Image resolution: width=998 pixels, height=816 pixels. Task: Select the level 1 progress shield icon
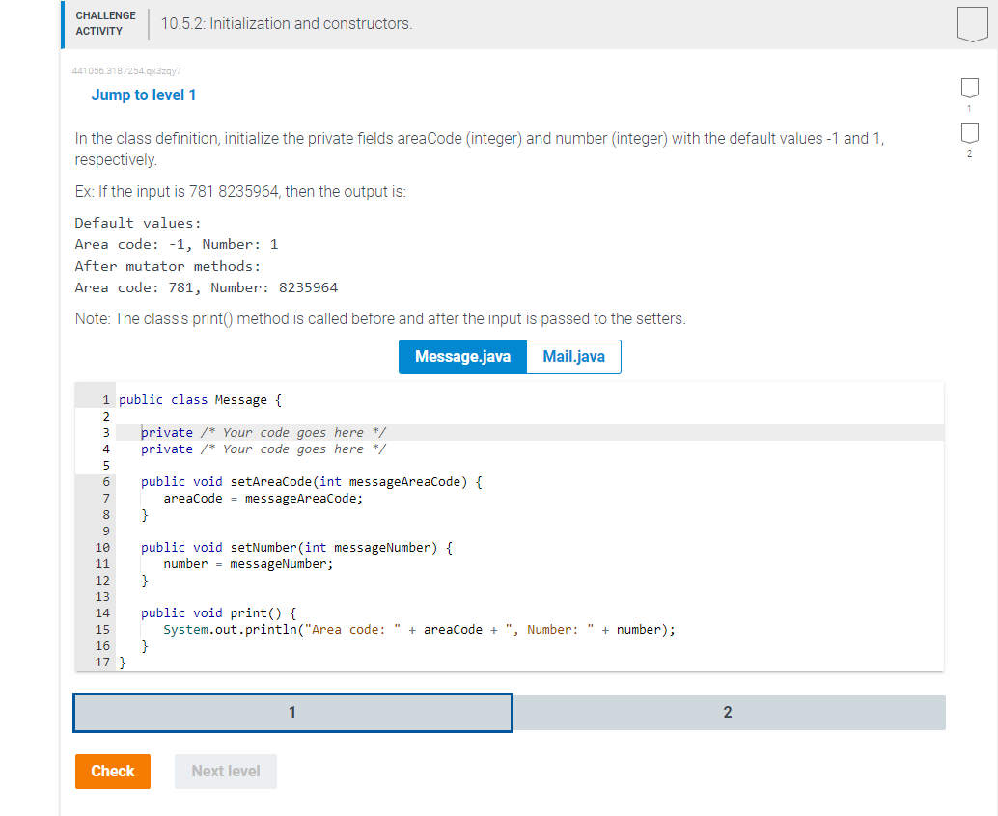[969, 89]
